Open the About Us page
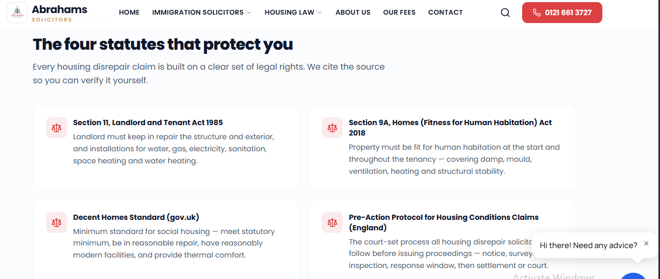This screenshot has height=279, width=660. (353, 13)
